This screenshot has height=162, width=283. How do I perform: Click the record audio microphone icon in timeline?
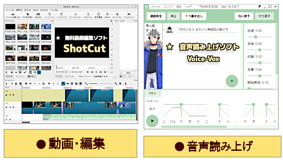tap(126, 84)
